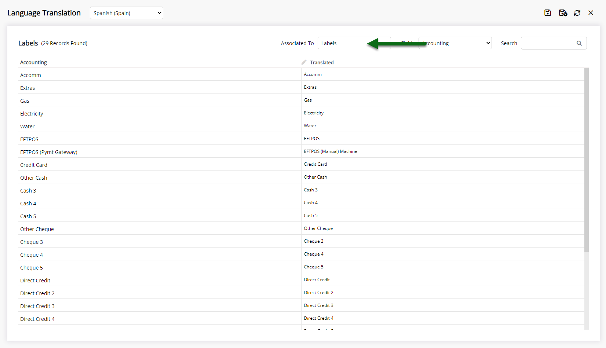
Task: Edit the translated value for Cheque 5
Action: click(x=443, y=267)
